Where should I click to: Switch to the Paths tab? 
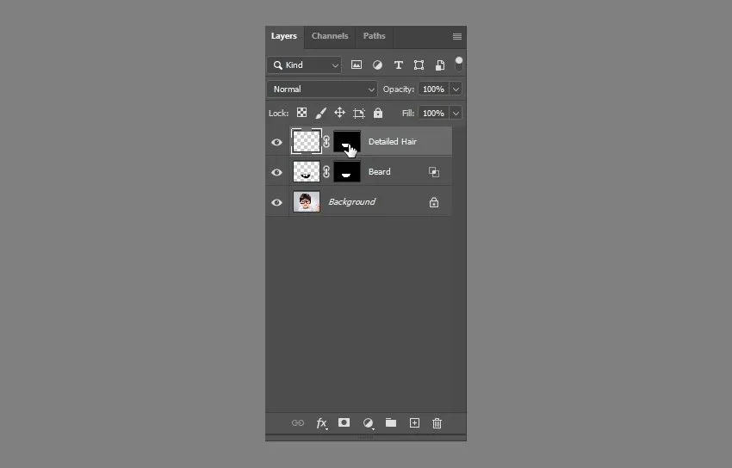click(375, 36)
